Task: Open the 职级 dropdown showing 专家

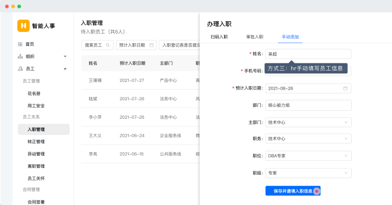Action: coord(308,173)
